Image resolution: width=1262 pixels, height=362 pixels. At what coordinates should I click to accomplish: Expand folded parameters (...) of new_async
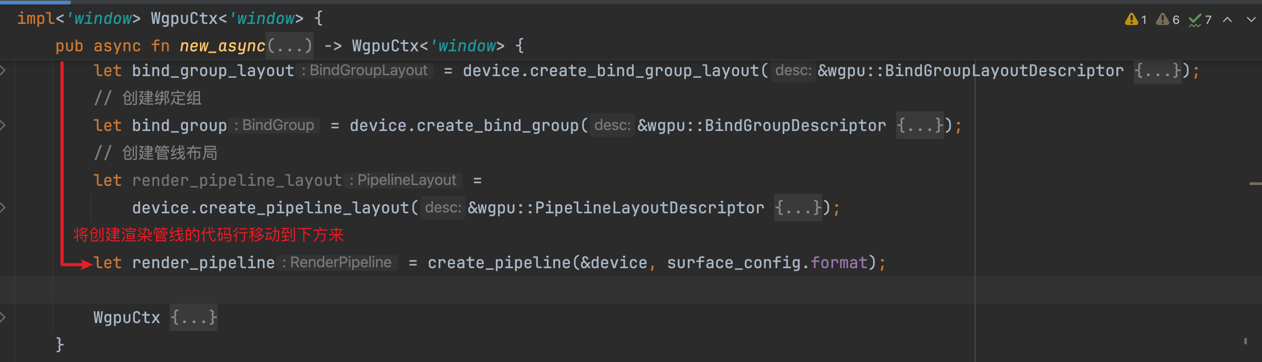pyautogui.click(x=290, y=46)
